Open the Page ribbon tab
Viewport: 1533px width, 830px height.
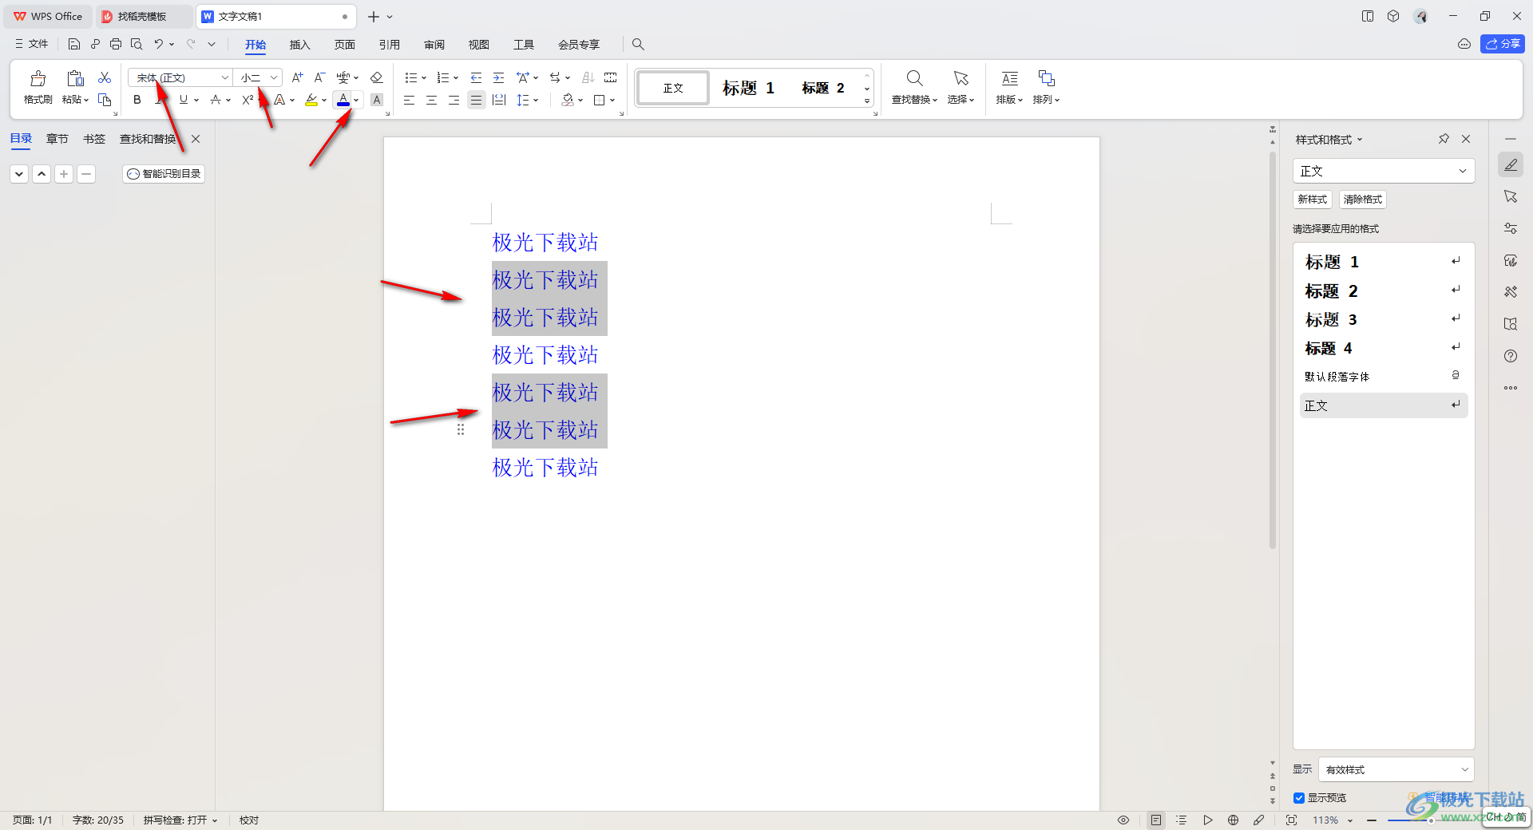(344, 45)
